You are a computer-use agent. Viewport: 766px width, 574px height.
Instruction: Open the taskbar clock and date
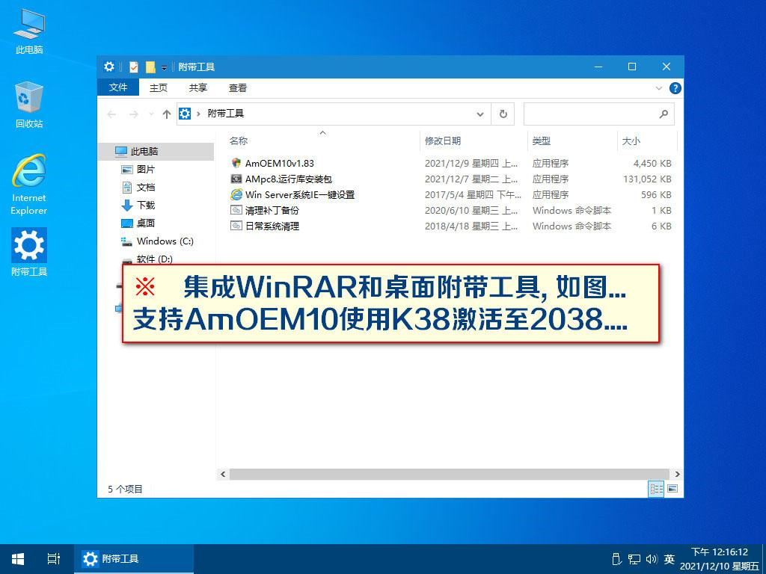[720, 559]
